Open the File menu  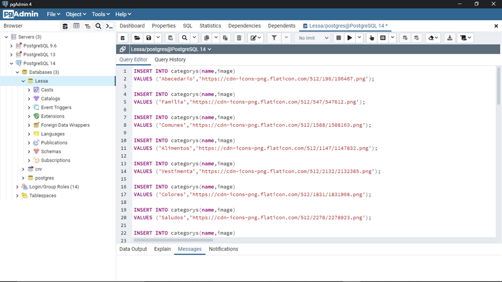(53, 14)
